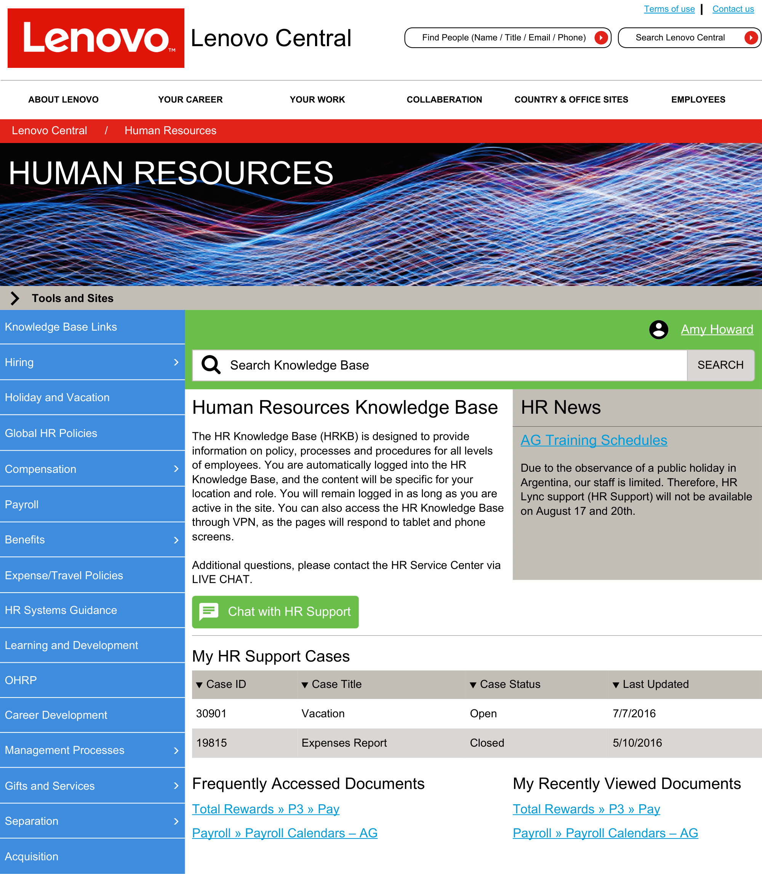Toggle sort order on the Case Status column
This screenshot has height=874, width=762.
click(473, 684)
